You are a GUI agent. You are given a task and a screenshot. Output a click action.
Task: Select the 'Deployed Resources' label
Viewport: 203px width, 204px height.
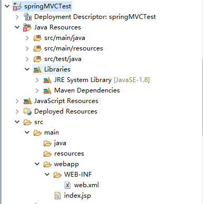tap(66, 111)
